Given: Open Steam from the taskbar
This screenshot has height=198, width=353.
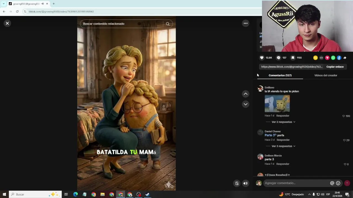Looking at the screenshot, I should pyautogui.click(x=148, y=194).
